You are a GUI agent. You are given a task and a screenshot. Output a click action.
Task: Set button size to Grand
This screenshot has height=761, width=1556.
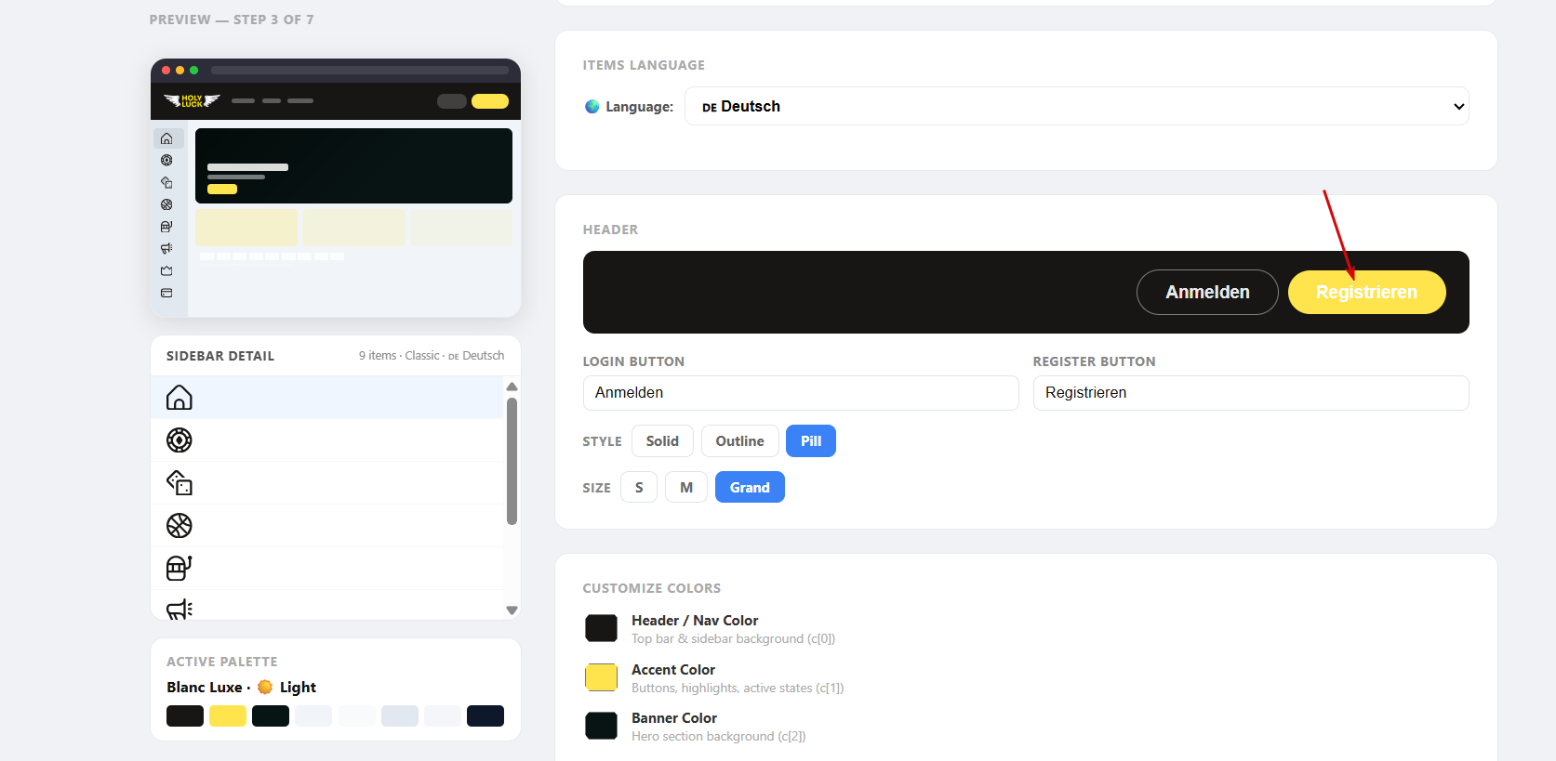click(750, 488)
